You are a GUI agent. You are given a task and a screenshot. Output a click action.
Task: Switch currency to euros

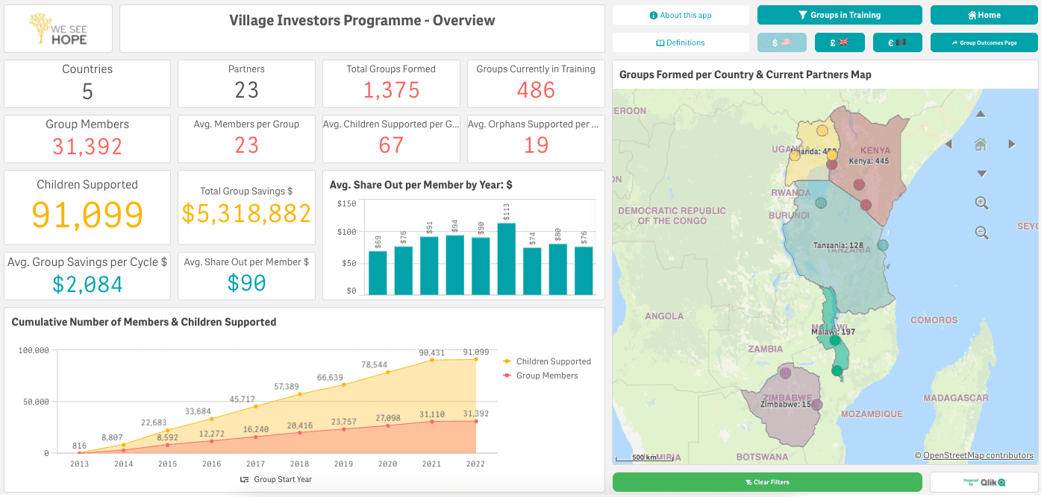tap(897, 42)
